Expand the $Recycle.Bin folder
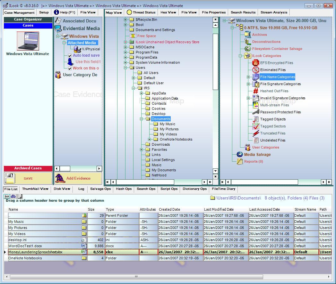Viewport: 336px width, 284px height. [x=125, y=20]
